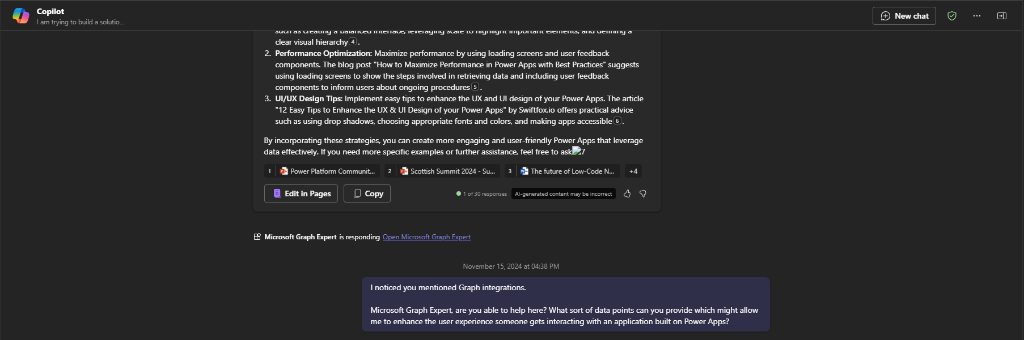Open citation footnote 5

coord(475,87)
